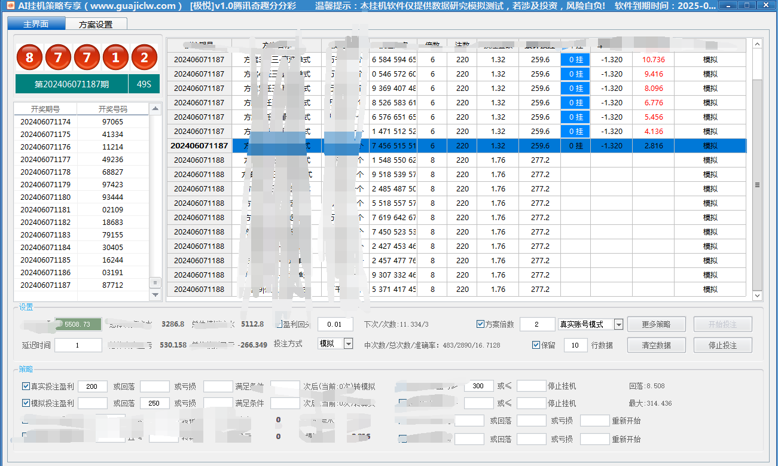The height and width of the screenshot is (466, 778).
Task: Click the down arrow of the draw history scrollbar
Action: 155,295
